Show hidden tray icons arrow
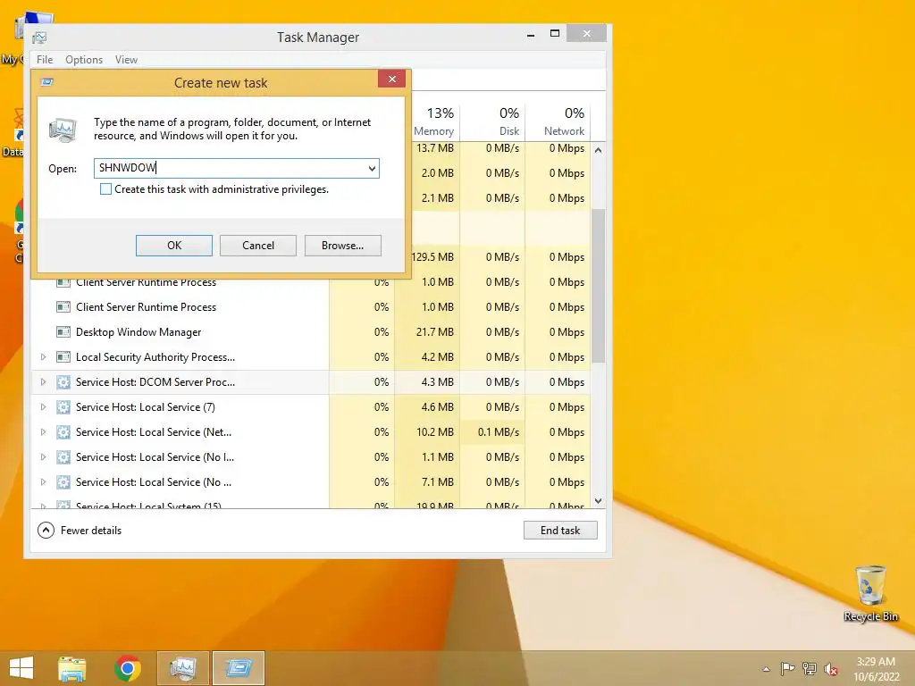Screen dimensions: 915x686 (x=766, y=669)
